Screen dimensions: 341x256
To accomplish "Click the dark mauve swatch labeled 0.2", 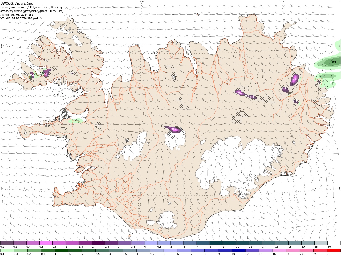I will (7, 243).
